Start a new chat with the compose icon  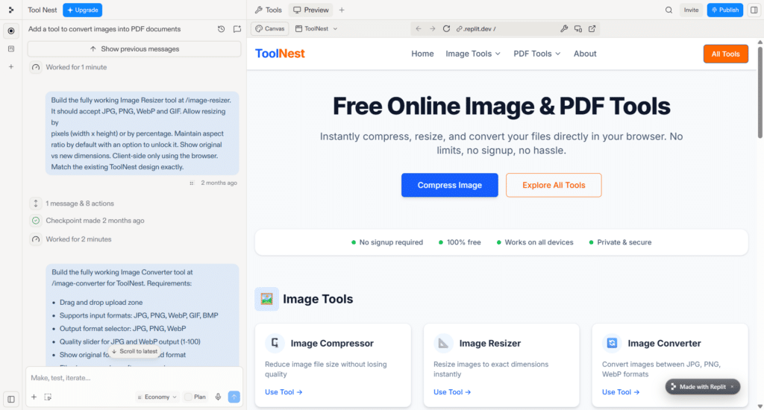[237, 29]
